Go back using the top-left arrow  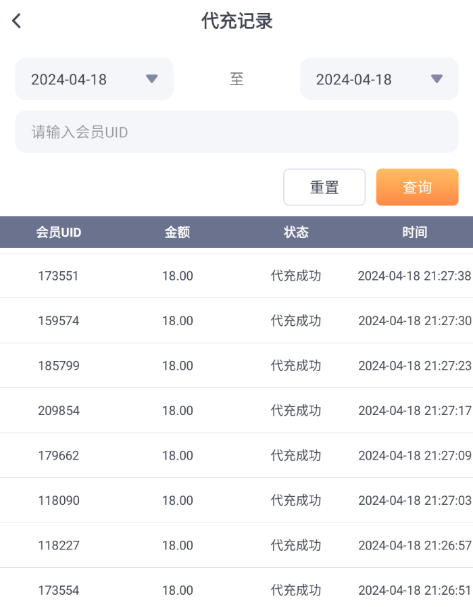click(x=17, y=21)
